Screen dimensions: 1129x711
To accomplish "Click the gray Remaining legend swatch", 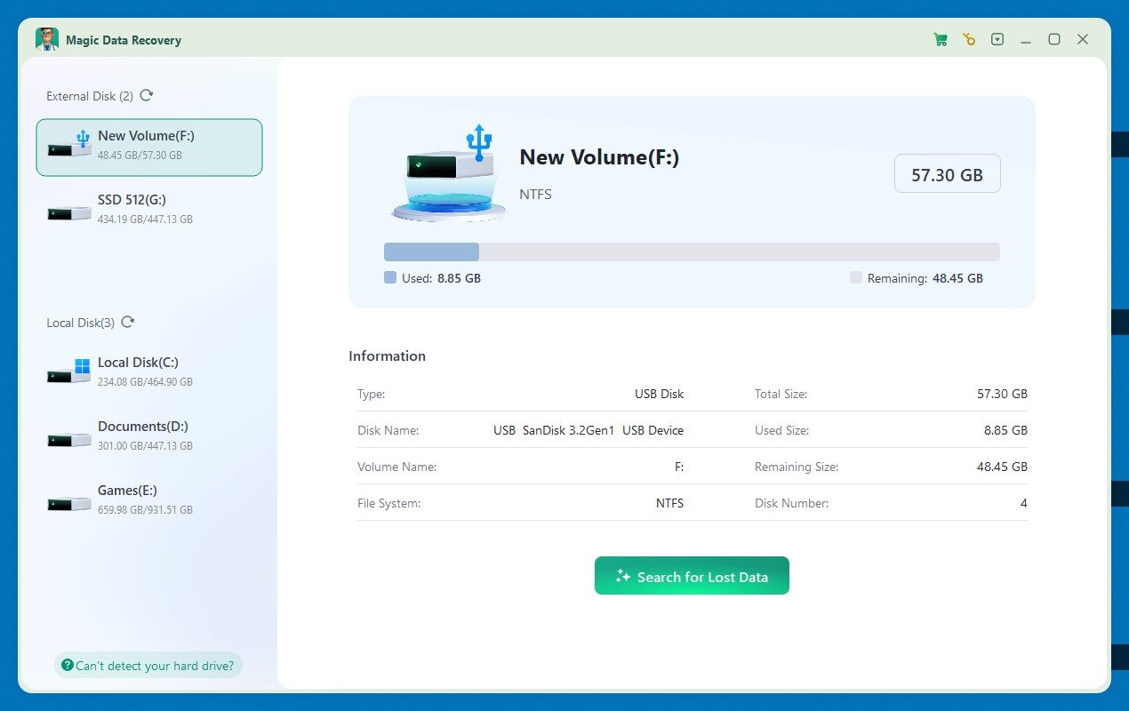I will click(856, 278).
